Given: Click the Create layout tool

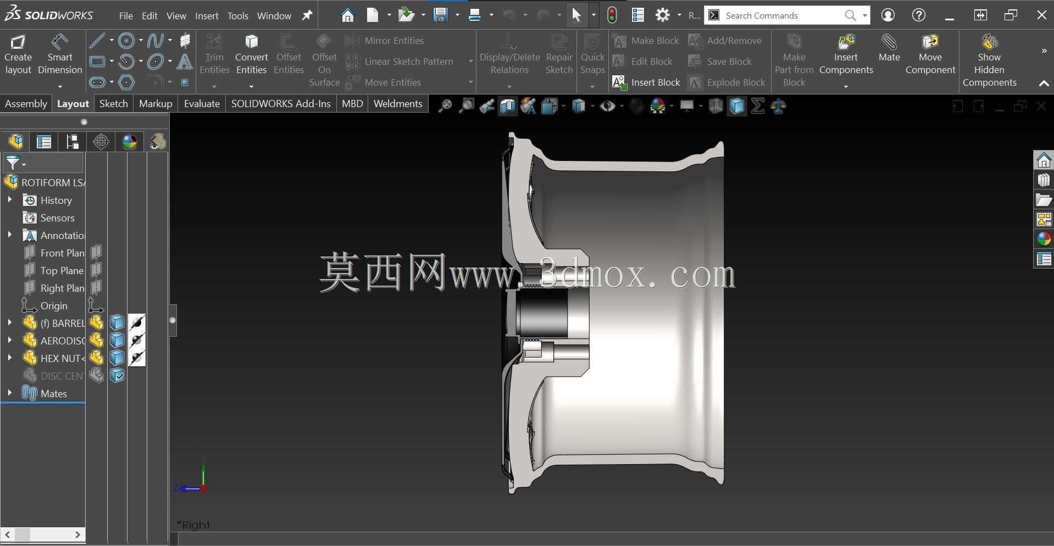Looking at the screenshot, I should click(x=18, y=55).
